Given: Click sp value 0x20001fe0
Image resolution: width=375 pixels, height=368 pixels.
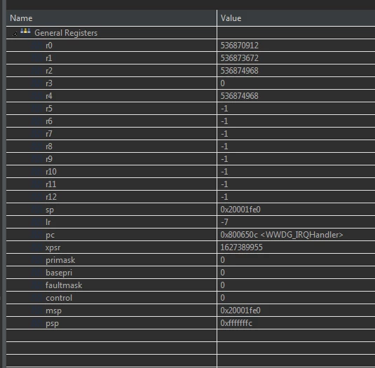Looking at the screenshot, I should pos(240,210).
